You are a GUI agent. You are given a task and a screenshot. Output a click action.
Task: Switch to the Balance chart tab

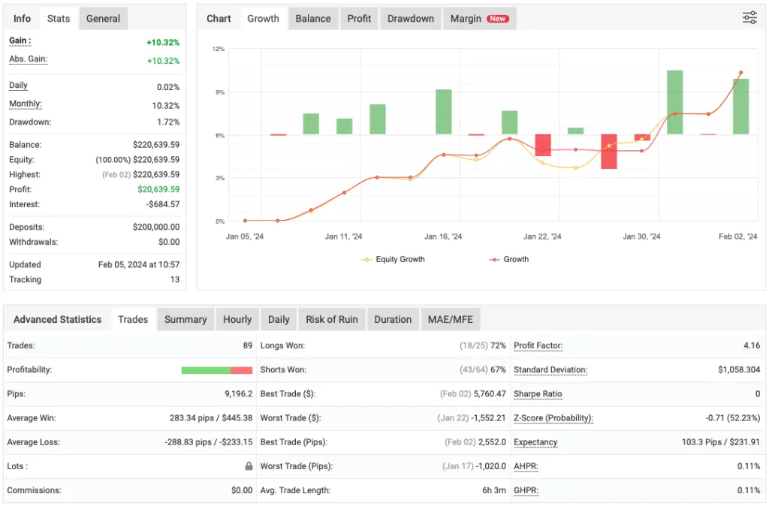[x=312, y=18]
